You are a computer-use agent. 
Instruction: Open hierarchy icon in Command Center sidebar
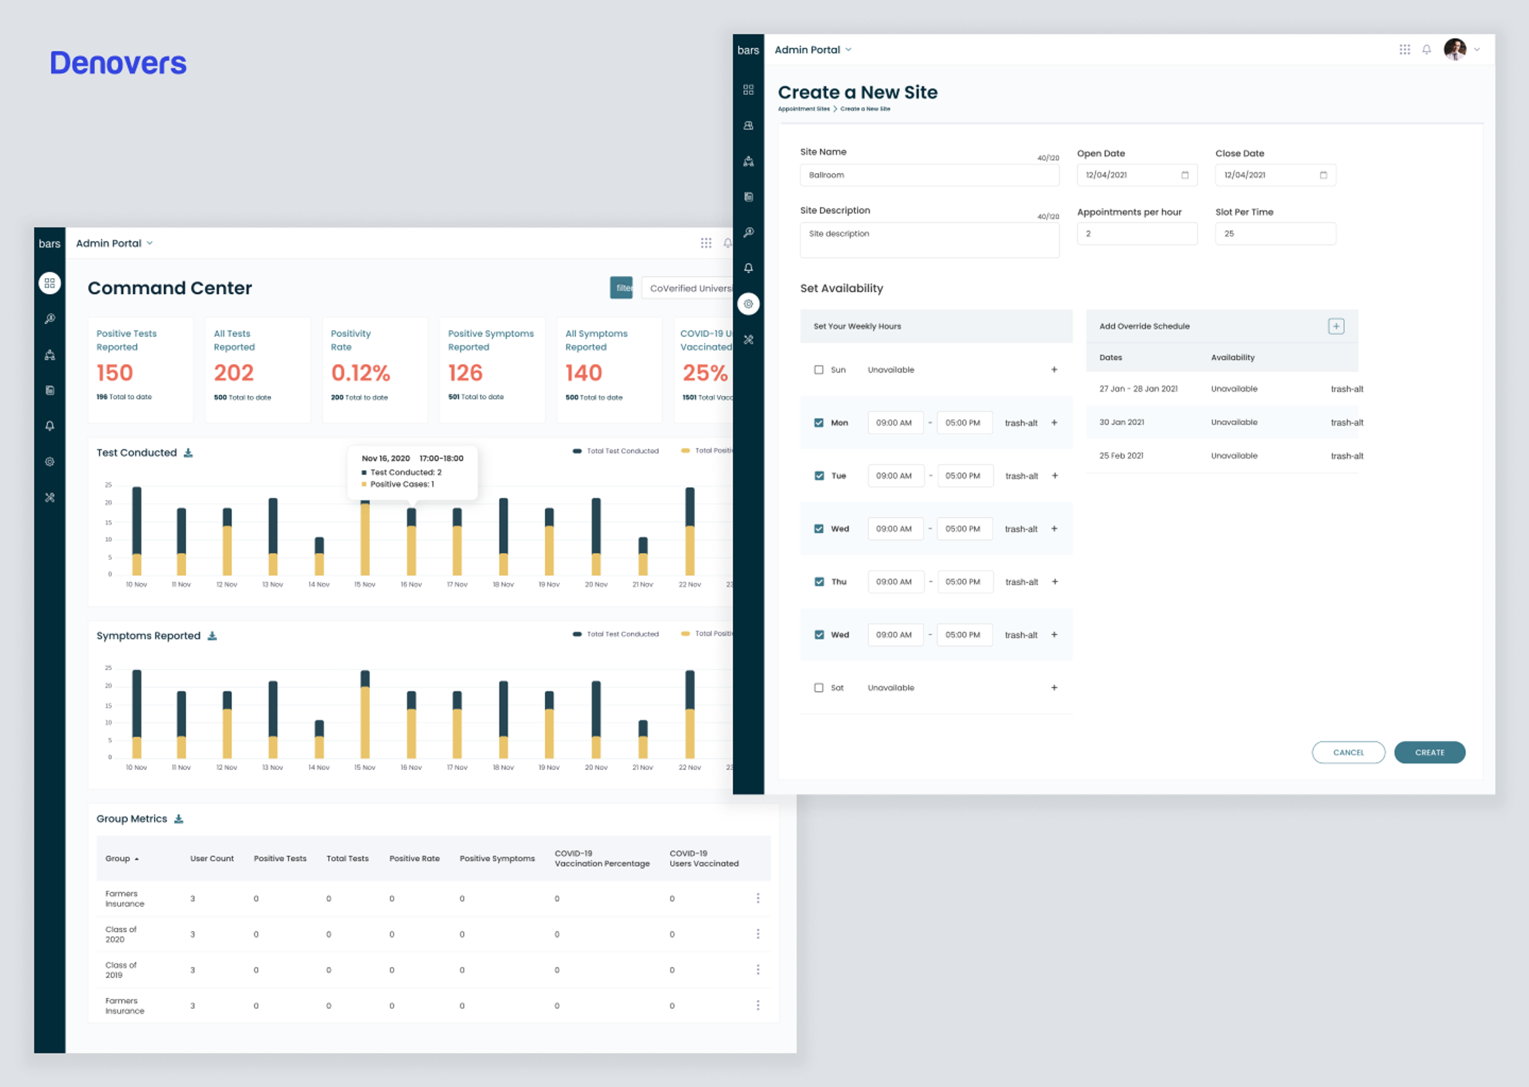pyautogui.click(x=49, y=355)
